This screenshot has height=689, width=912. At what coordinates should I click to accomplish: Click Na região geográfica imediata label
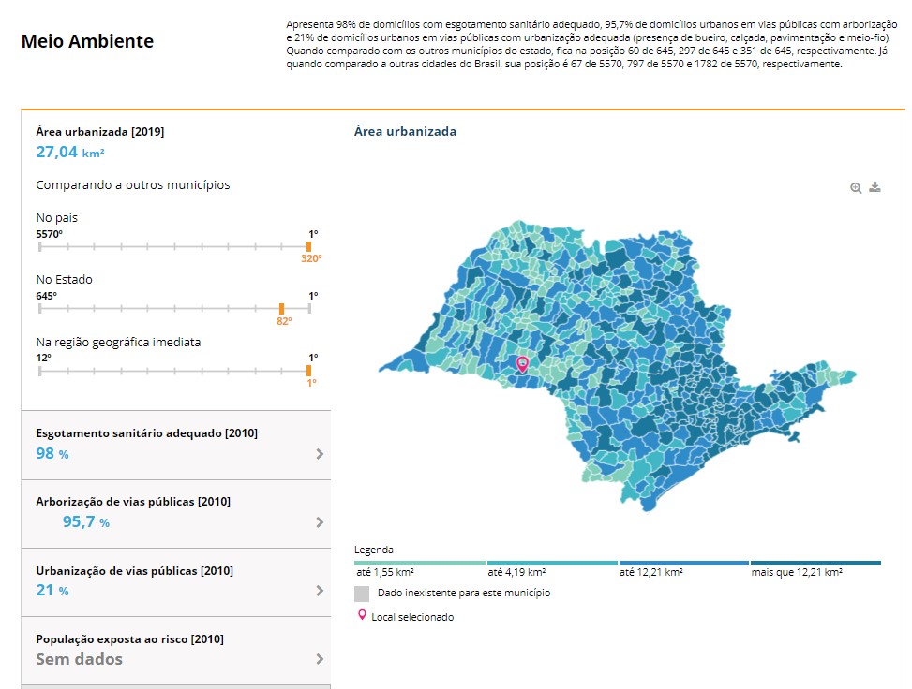coord(119,343)
